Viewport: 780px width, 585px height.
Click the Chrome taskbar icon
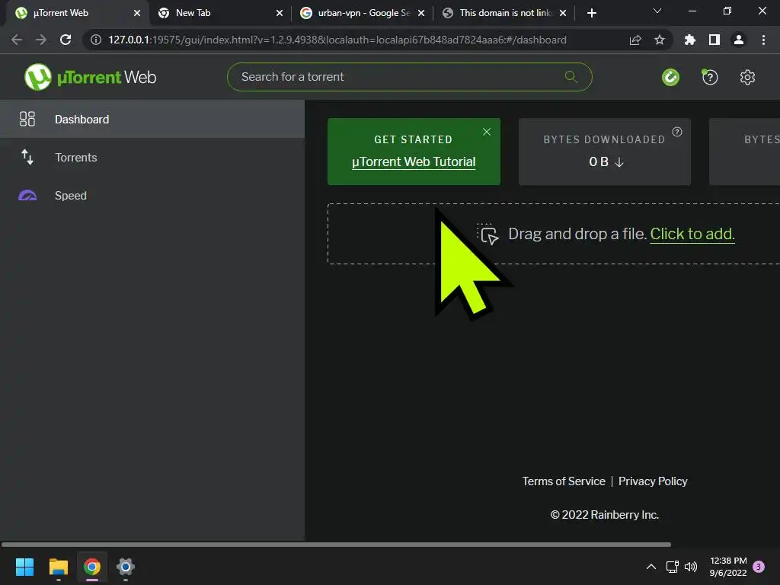pos(92,567)
